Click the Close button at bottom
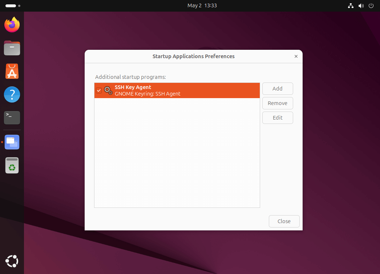The height and width of the screenshot is (274, 380). 284,221
